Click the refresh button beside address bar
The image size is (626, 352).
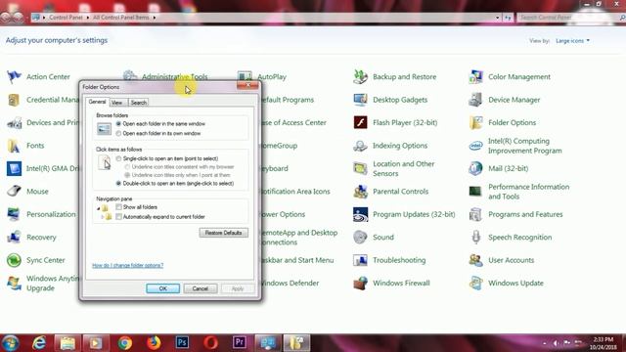pyautogui.click(x=508, y=18)
